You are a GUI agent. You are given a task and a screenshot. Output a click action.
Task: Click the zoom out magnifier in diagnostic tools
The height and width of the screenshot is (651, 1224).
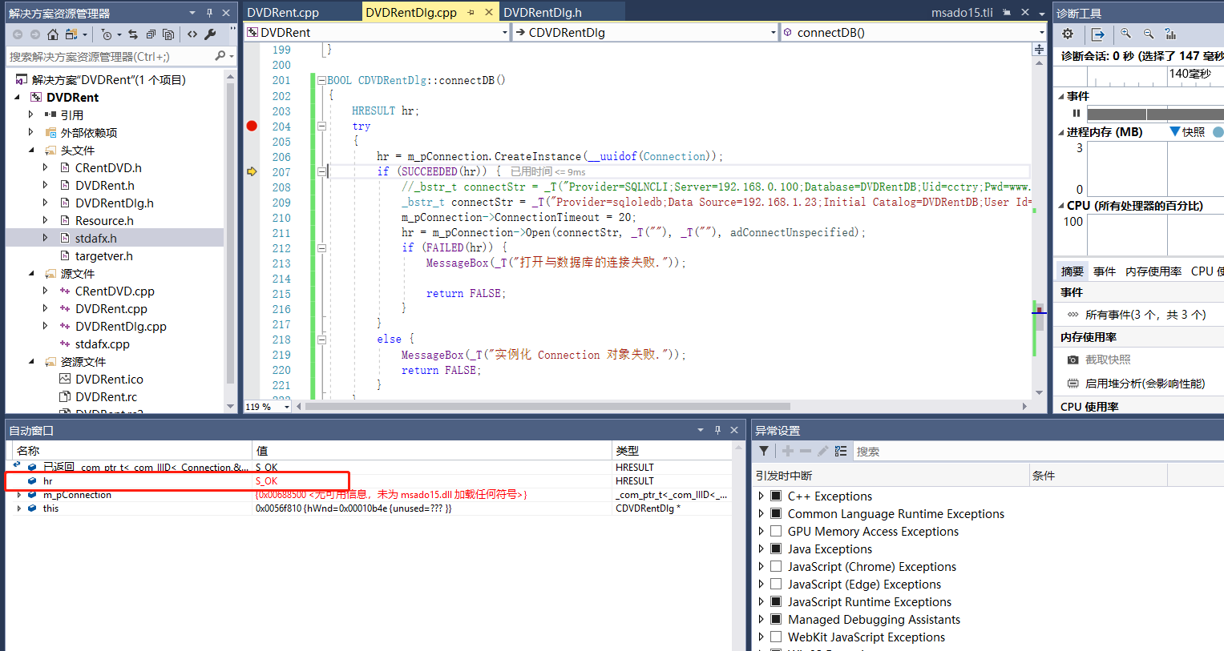1149,34
